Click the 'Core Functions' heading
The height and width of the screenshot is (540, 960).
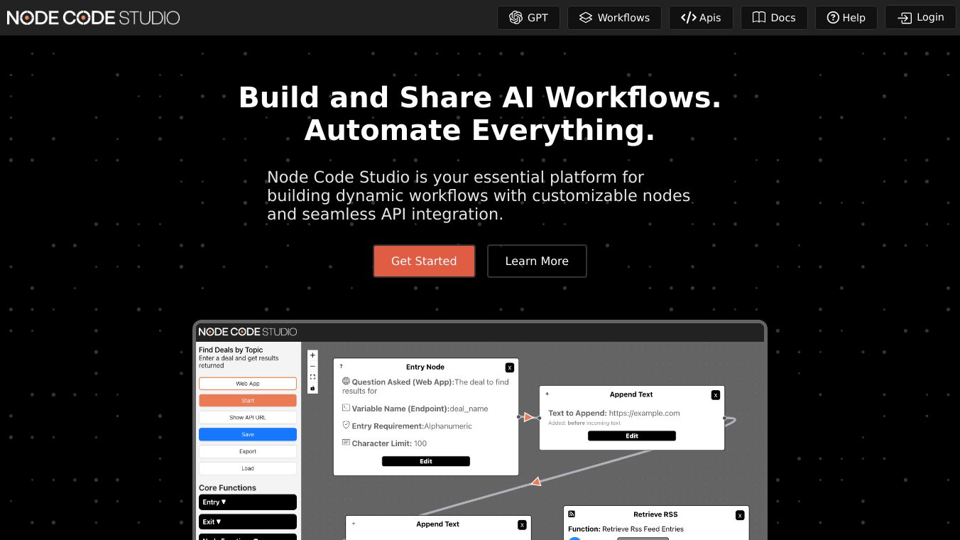coord(227,487)
